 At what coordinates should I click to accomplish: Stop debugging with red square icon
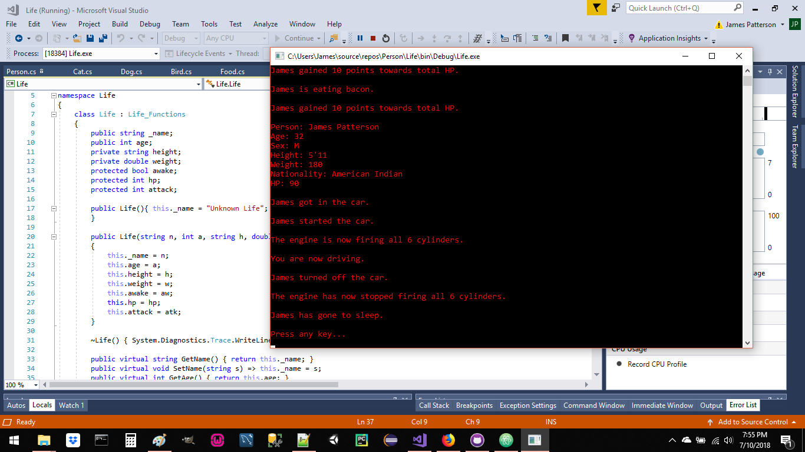[x=373, y=38]
